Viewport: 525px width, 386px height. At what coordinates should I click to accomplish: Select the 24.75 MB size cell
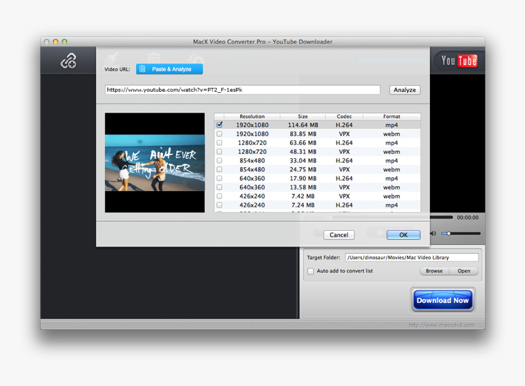coord(303,170)
